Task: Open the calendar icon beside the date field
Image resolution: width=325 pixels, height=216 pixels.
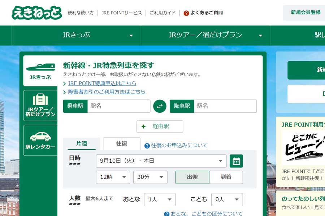Action: click(237, 161)
